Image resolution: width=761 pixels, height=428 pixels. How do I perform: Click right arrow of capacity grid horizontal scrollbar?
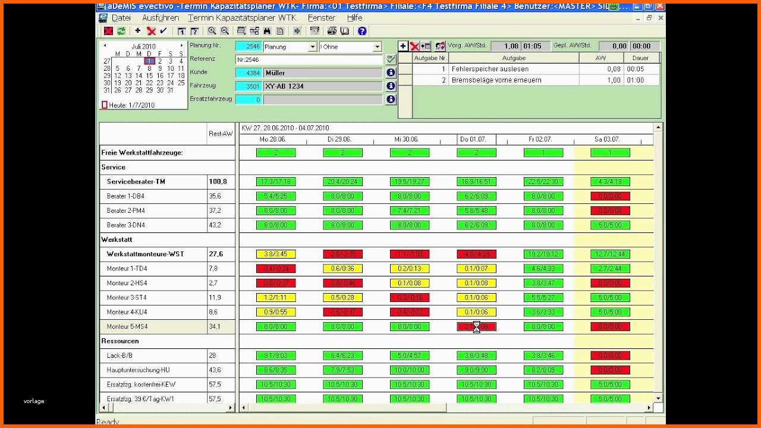649,408
